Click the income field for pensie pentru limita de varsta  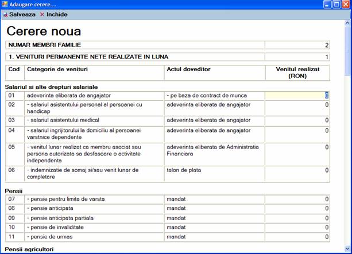[297, 200]
